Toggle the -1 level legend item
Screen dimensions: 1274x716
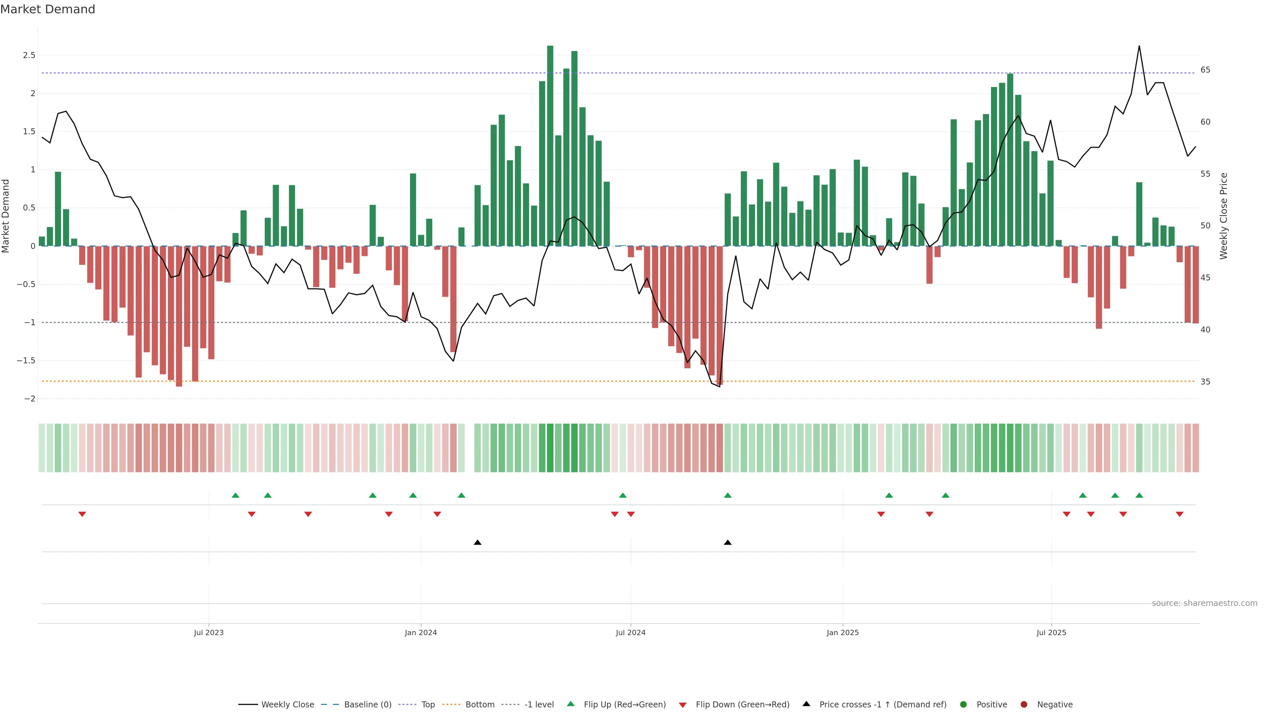pos(538,705)
